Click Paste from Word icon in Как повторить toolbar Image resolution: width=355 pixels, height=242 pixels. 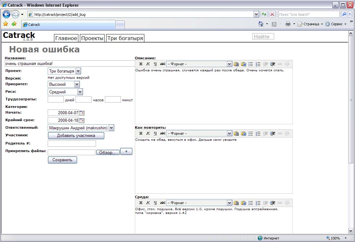tap(244, 133)
